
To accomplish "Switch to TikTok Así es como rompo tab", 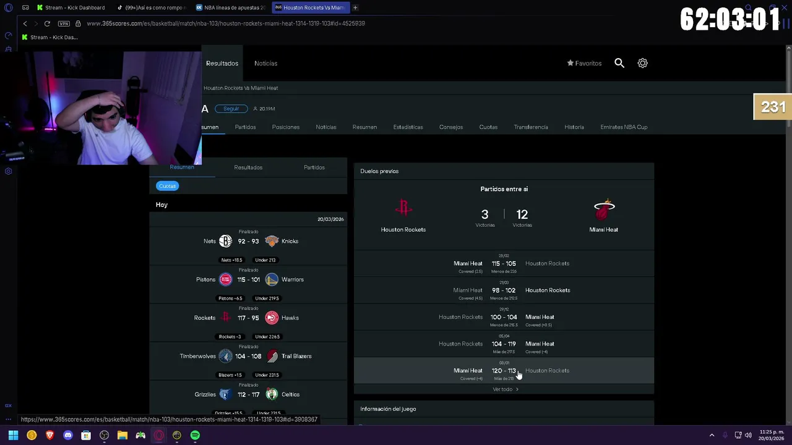I will (153, 7).
